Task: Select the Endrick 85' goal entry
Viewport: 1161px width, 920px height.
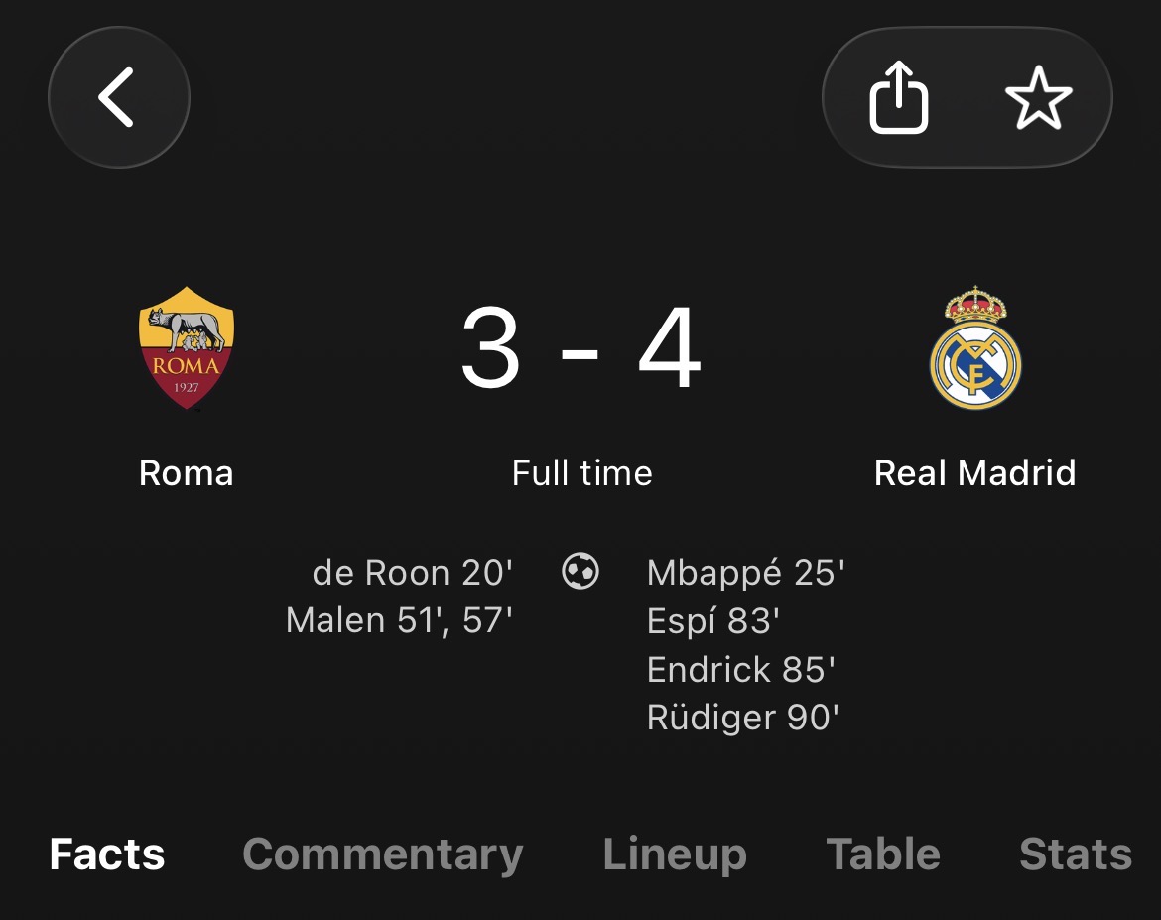Action: click(741, 670)
